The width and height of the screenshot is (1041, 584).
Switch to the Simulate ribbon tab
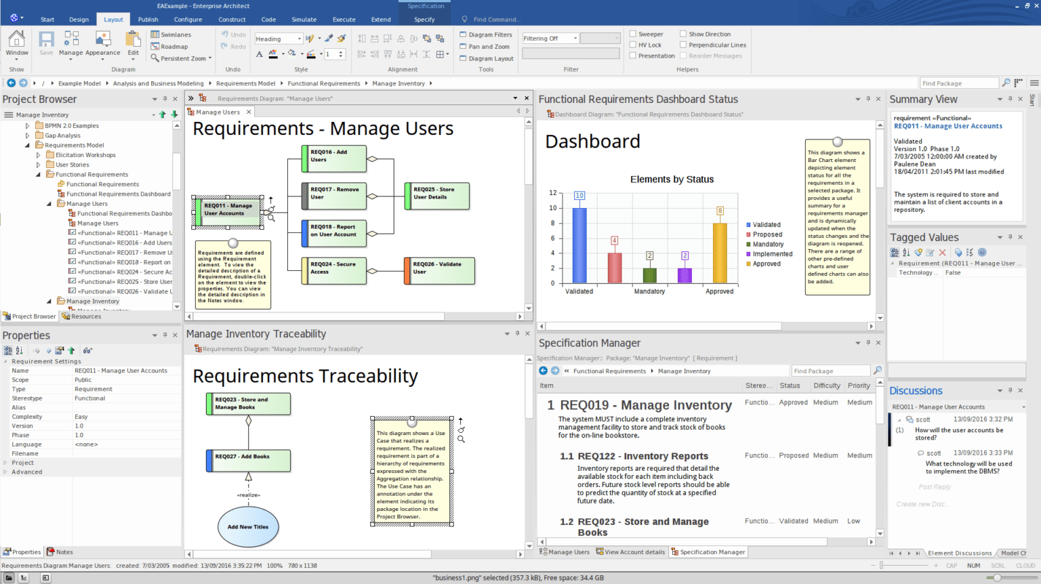[304, 20]
